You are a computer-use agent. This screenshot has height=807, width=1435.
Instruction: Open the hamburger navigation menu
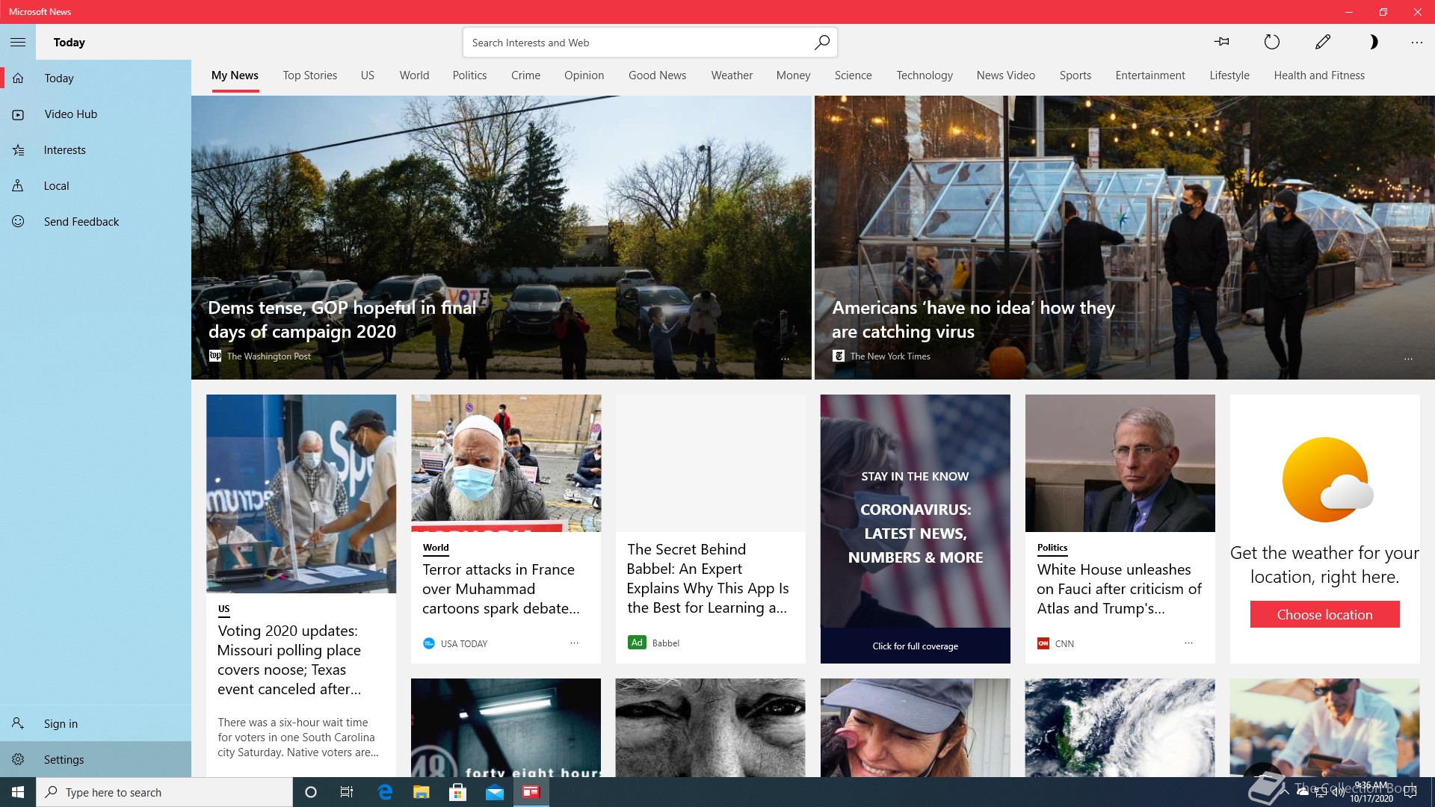pos(18,43)
